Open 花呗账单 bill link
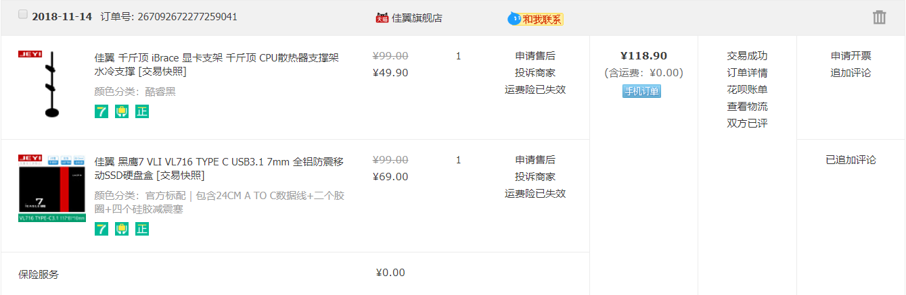The height and width of the screenshot is (295, 906). tap(747, 89)
